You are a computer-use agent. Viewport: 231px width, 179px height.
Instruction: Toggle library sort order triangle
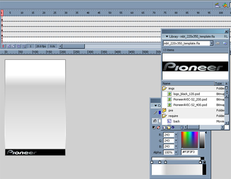click(226, 83)
